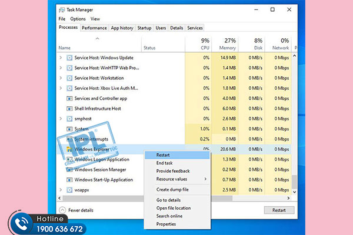
Task: Sort by the Network column header
Action: click(x=278, y=44)
